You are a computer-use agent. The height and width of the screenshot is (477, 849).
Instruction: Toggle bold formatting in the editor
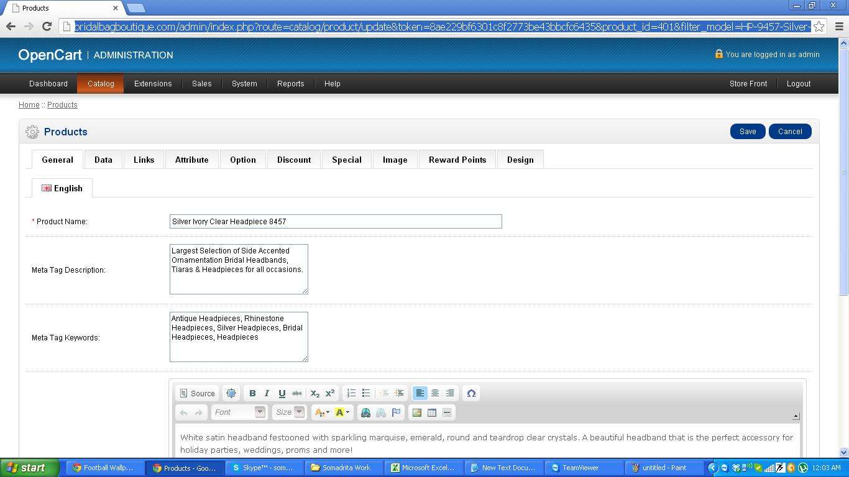point(252,393)
